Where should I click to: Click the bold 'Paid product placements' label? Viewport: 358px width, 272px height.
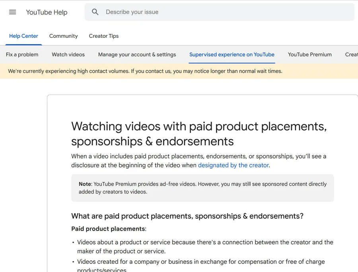108,229
